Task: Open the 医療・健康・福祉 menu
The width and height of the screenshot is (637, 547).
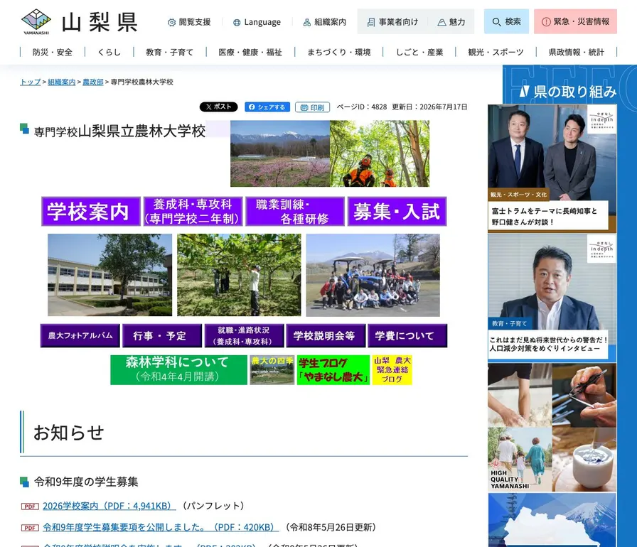Action: click(250, 53)
